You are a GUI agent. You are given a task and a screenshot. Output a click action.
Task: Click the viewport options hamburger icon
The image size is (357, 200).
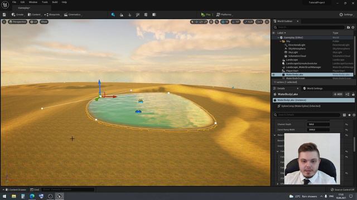point(4,22)
